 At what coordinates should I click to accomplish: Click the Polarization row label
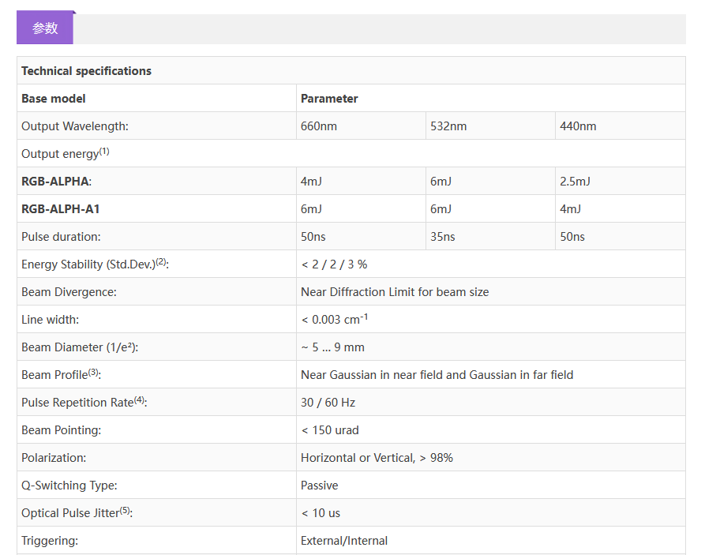point(54,458)
